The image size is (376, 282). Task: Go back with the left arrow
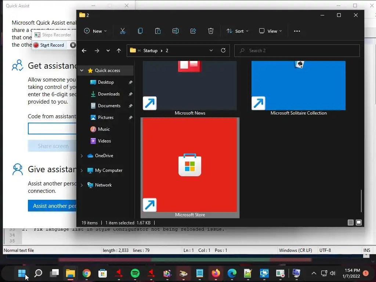click(84, 51)
